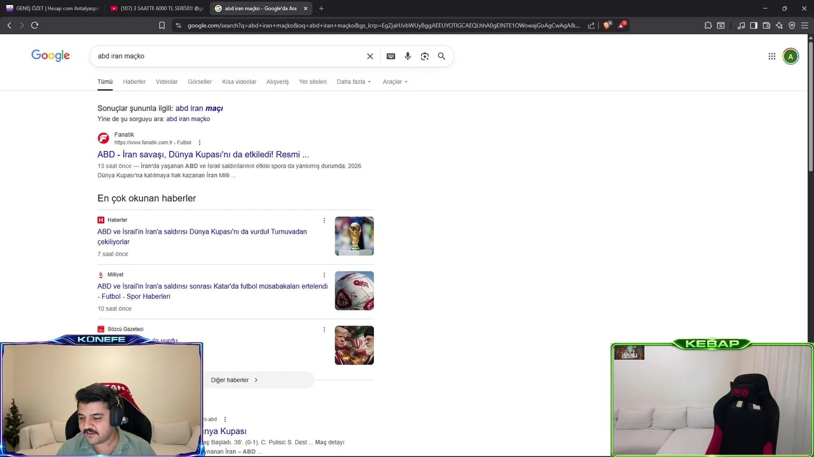This screenshot has width=814, height=457.
Task: Open the 'Dünya Kupası' result link at bottom
Action: pyautogui.click(x=225, y=432)
